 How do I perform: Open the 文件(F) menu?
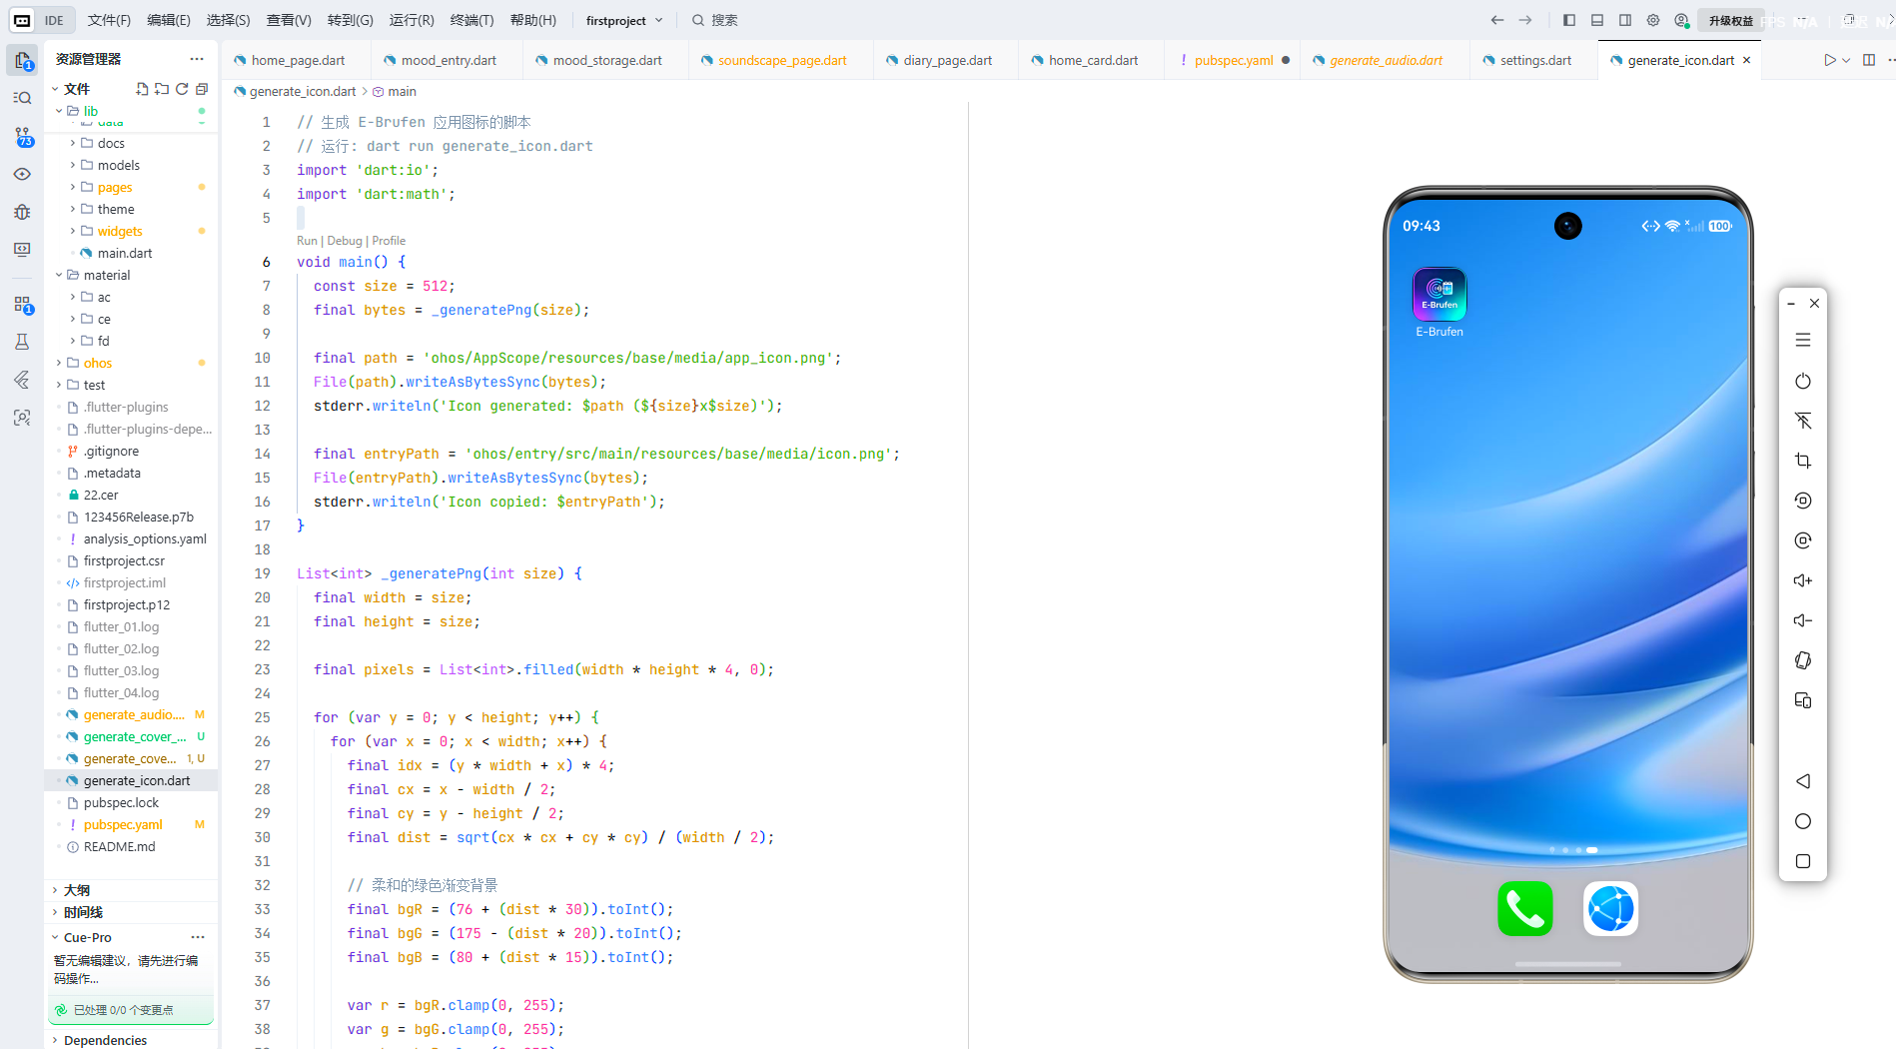[109, 20]
